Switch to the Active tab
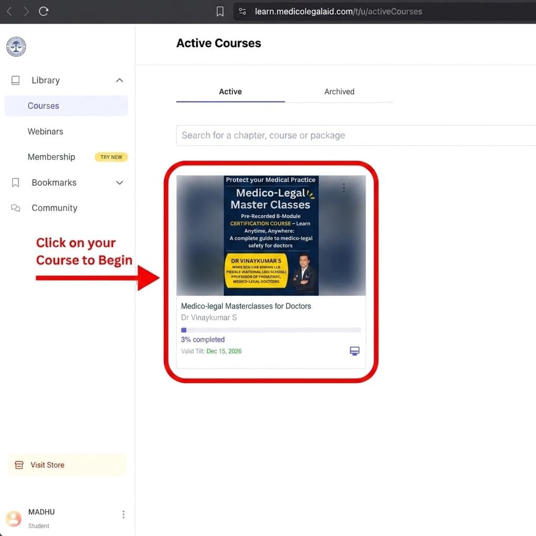536x536 pixels. pos(230,92)
